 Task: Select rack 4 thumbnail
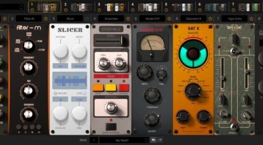tap(149, 7)
